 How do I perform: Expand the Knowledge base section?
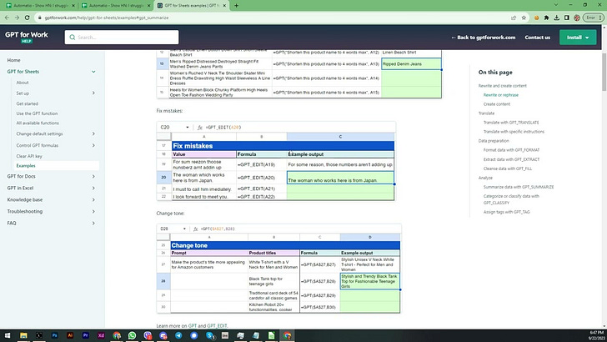click(x=93, y=199)
